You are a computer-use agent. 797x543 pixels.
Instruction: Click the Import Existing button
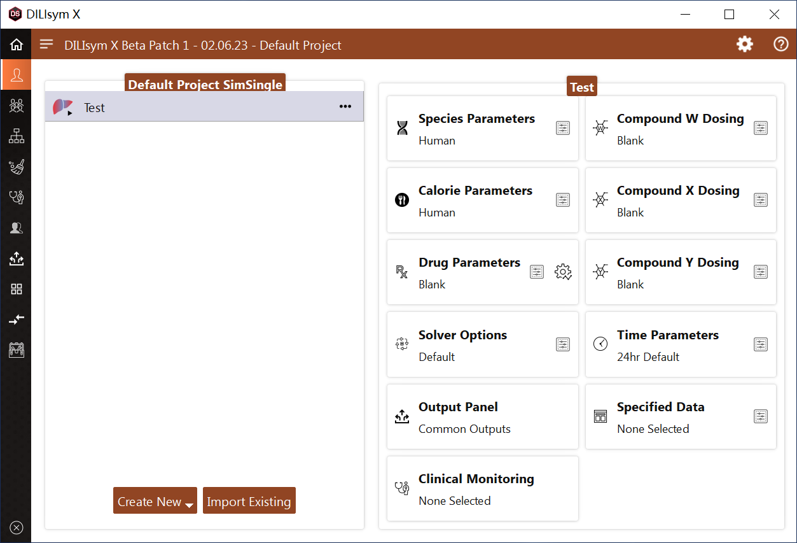(x=249, y=501)
